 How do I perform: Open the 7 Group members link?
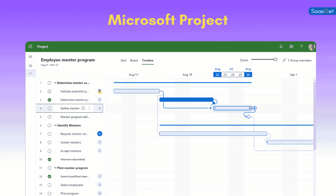[299, 60]
